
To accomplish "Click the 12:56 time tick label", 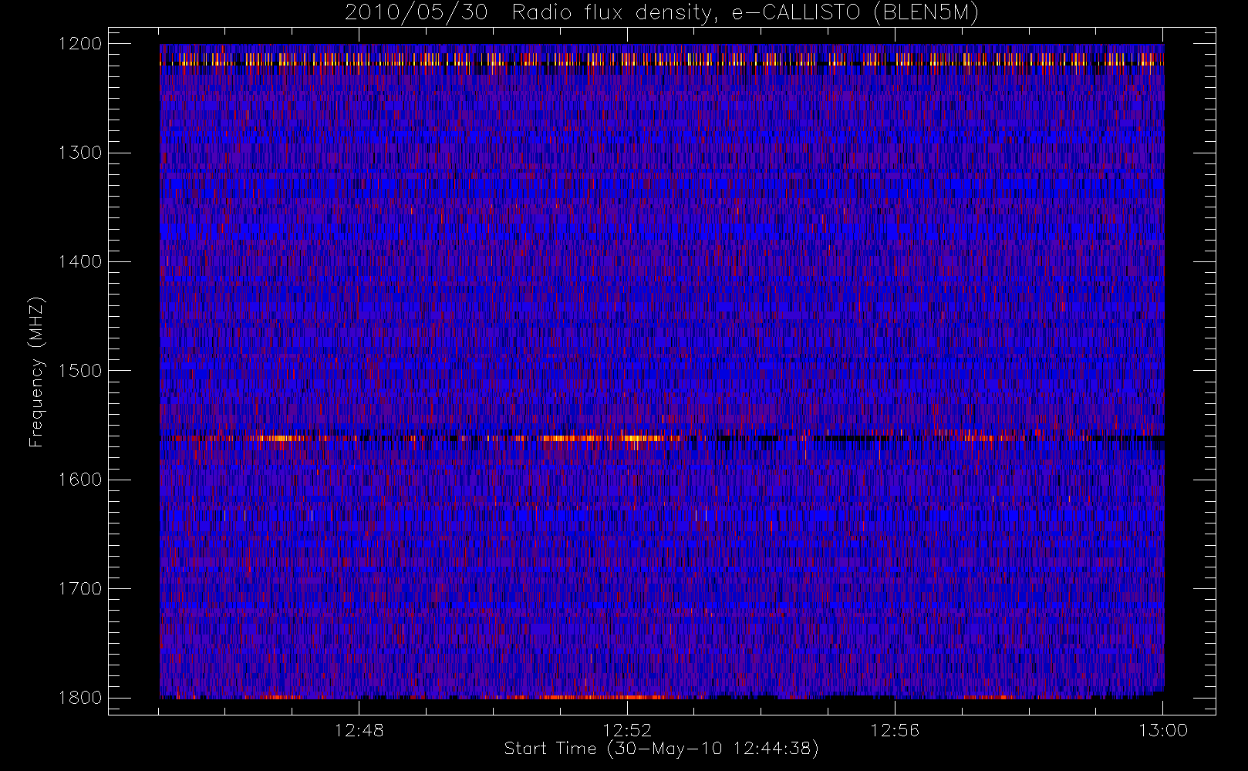I will tap(895, 729).
